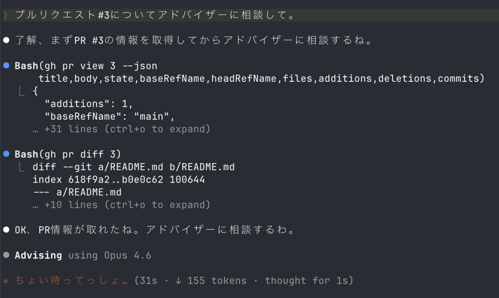Click the blue bullet beside gh pr diff

[x=6, y=154]
